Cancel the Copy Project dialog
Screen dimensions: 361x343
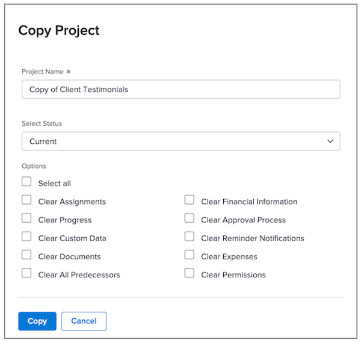pos(84,321)
